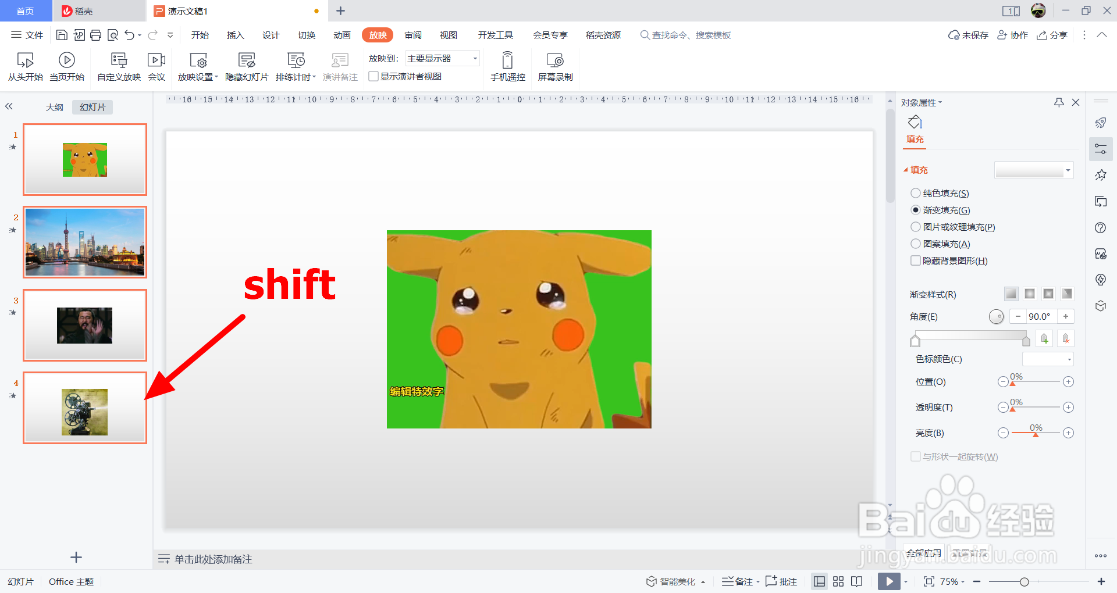Click the save icon in quick toolbar
Viewport: 1117px width, 593px height.
coord(62,35)
